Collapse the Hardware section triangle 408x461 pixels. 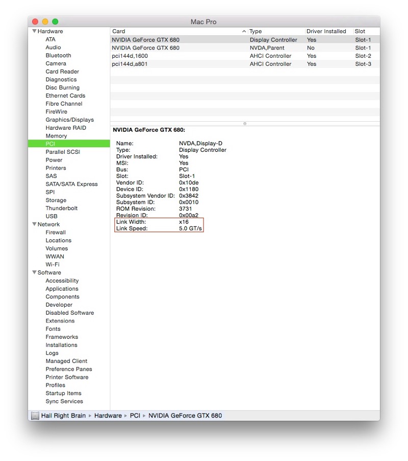tap(34, 31)
